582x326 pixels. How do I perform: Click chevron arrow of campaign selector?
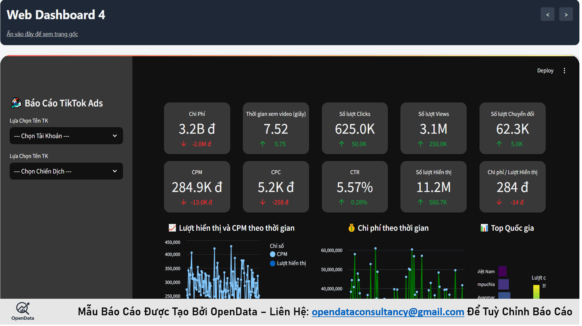pyautogui.click(x=115, y=171)
